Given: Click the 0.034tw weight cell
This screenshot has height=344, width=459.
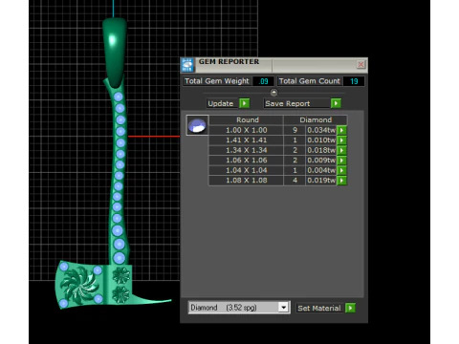Looking at the screenshot, I should [321, 130].
